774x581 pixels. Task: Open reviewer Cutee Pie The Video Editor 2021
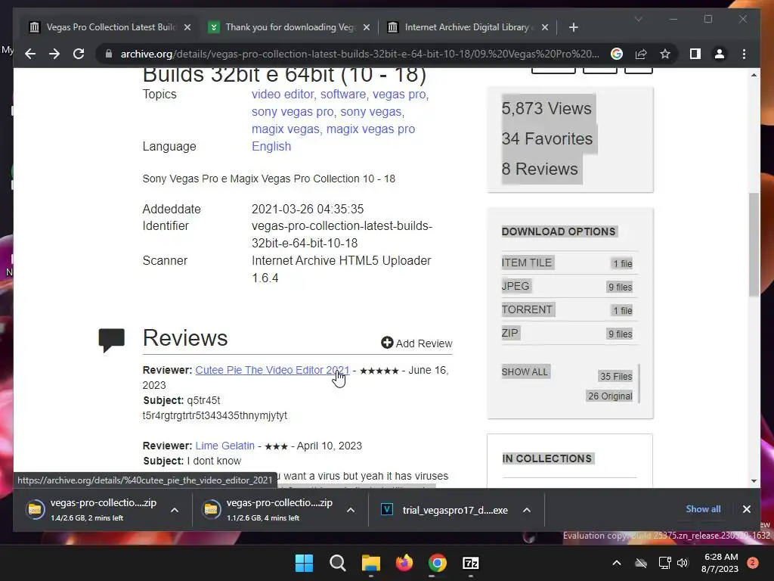(272, 370)
